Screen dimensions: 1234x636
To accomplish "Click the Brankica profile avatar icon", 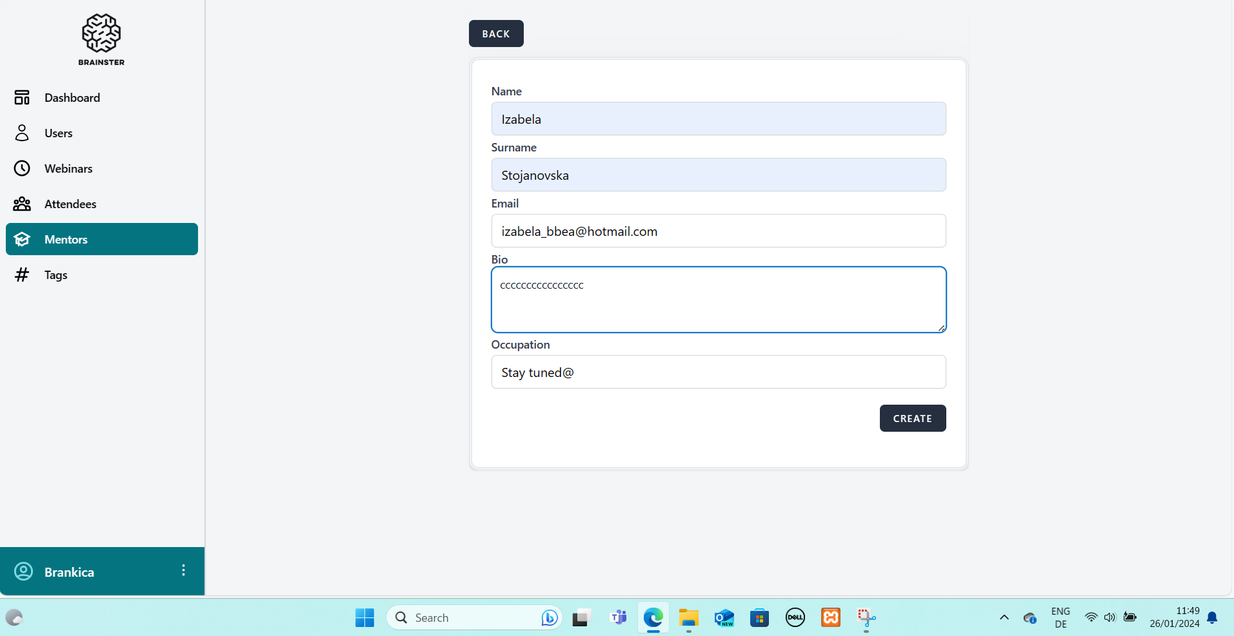I will 23,572.
